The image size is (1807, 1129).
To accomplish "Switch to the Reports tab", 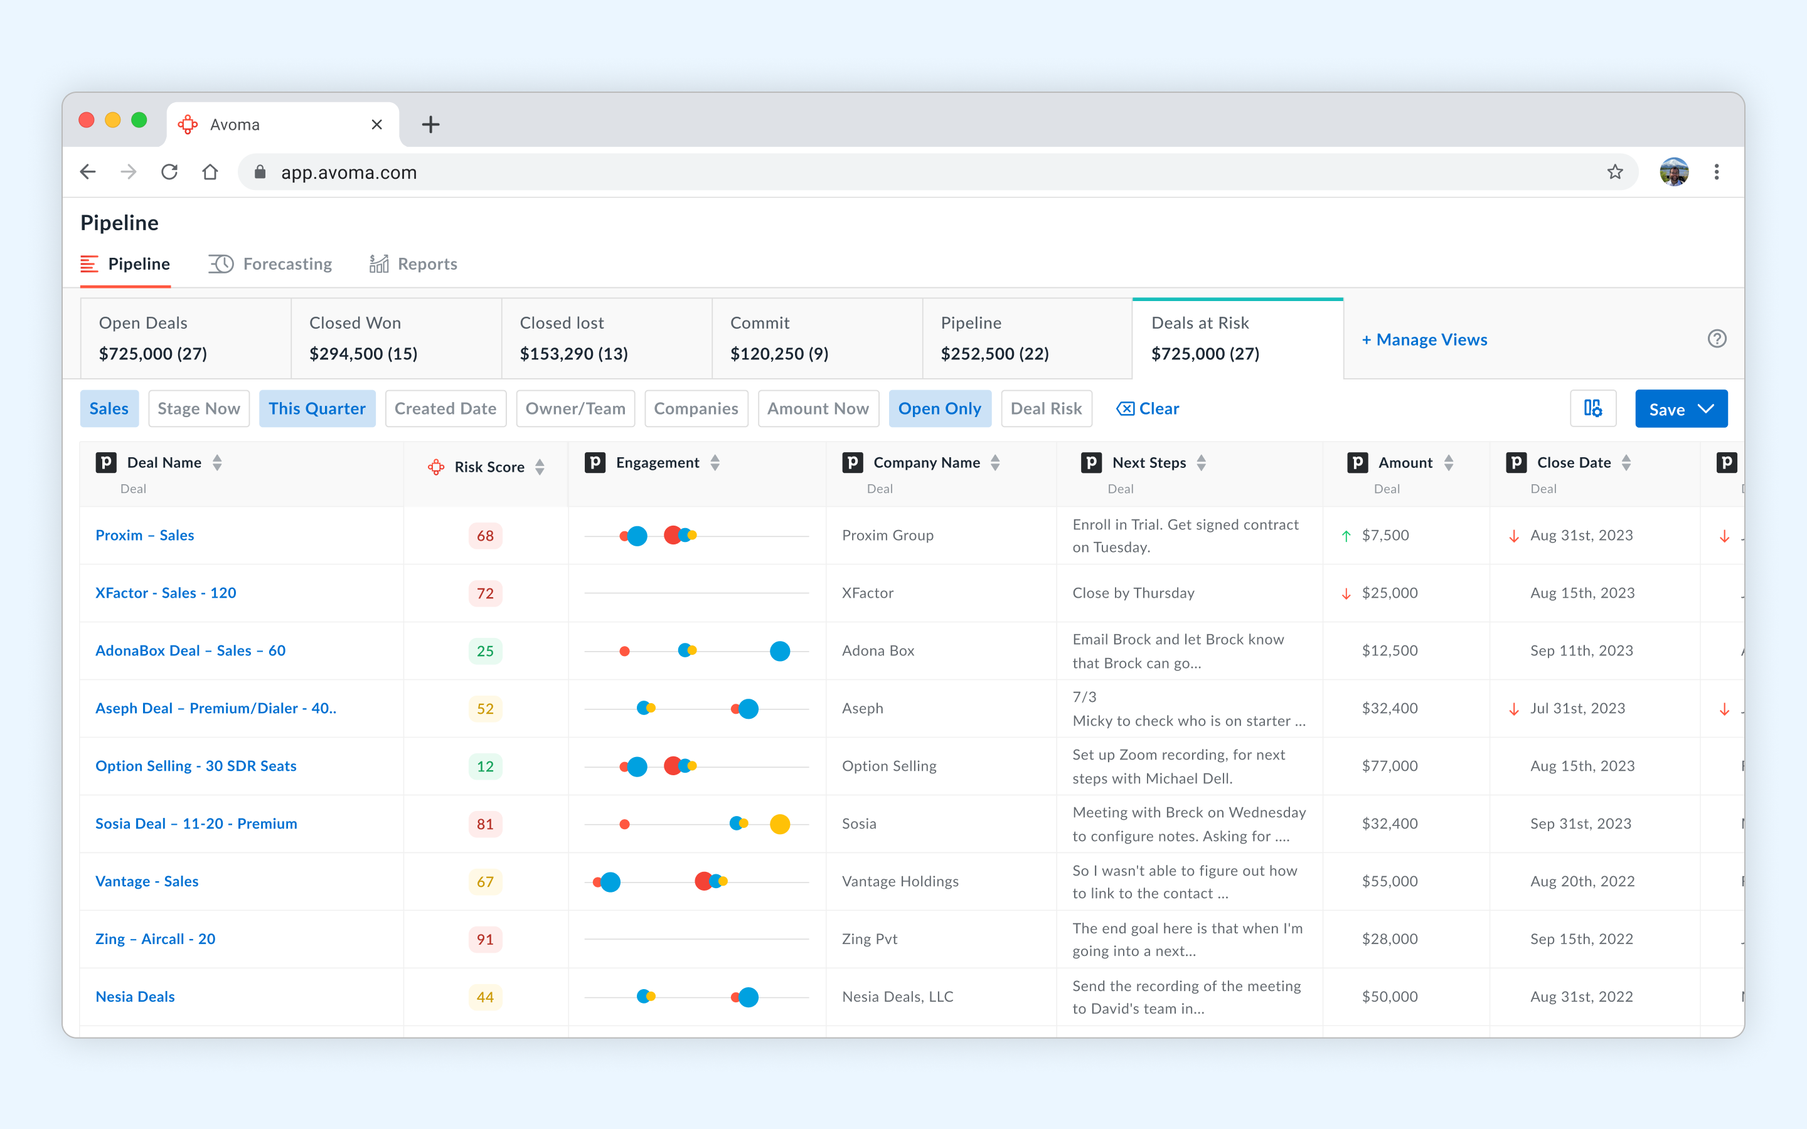I will 413,263.
